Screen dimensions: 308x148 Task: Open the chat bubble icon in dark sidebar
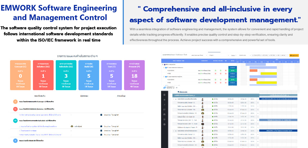[x=164, y=110]
